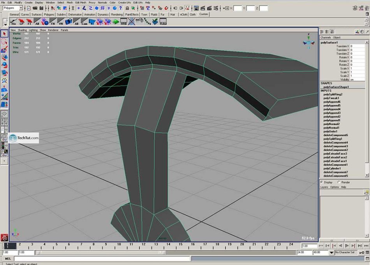Click the Play forwards button
The width and height of the screenshot is (370, 265).
(347, 246)
